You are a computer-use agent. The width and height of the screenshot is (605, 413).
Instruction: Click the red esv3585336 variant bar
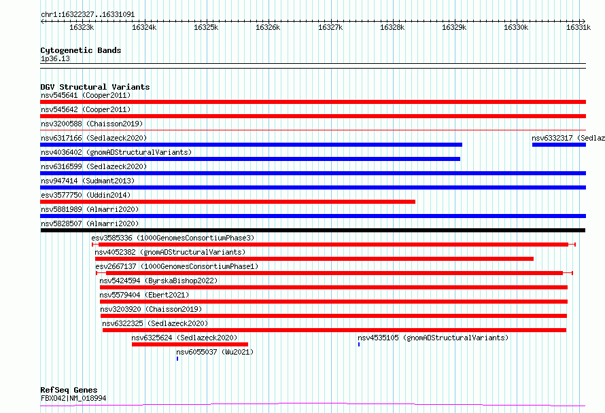pyautogui.click(x=333, y=245)
